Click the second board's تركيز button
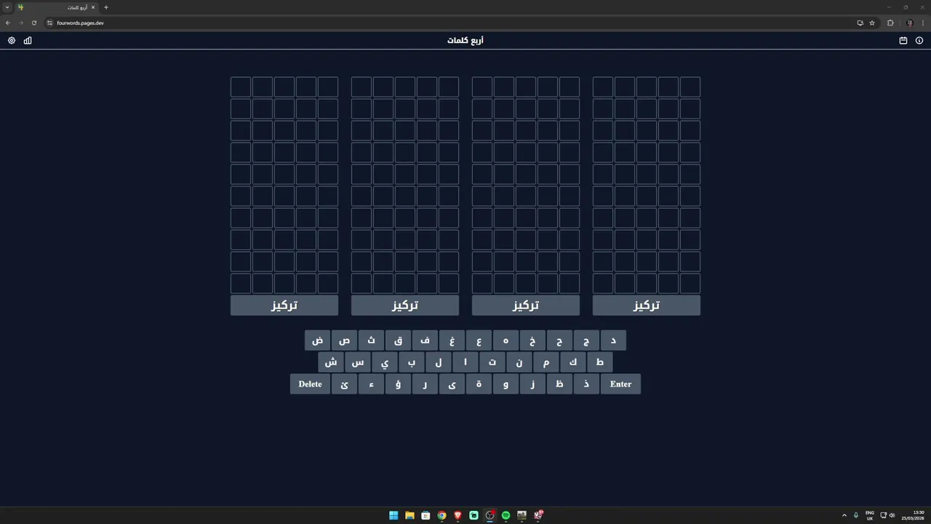The image size is (931, 524). point(405,305)
